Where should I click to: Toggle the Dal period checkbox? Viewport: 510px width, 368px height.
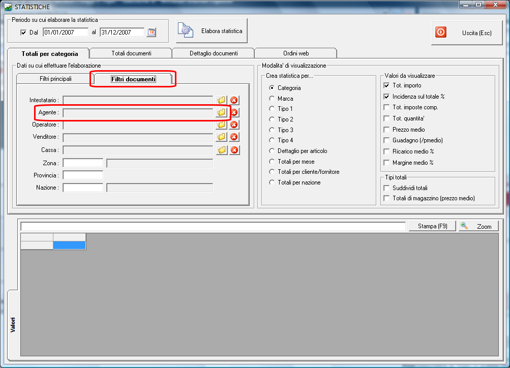tap(23, 33)
